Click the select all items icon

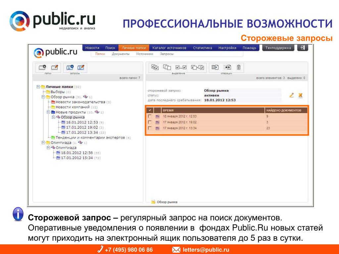[x=155, y=67]
